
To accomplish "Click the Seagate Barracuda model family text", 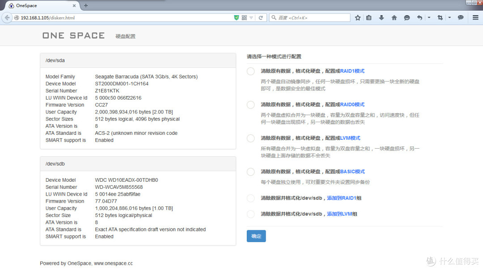I will point(146,77).
